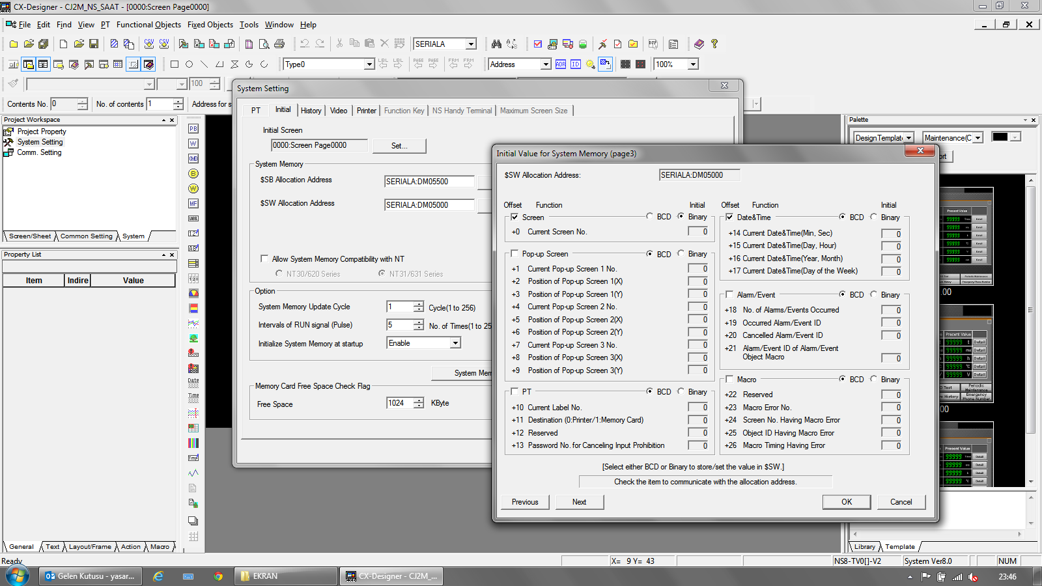This screenshot has height=586, width=1042.
Task: Open the Address display dropdown
Action: tap(546, 64)
